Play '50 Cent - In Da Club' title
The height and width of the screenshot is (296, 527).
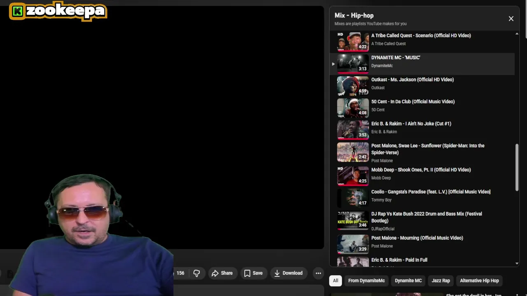point(413,102)
